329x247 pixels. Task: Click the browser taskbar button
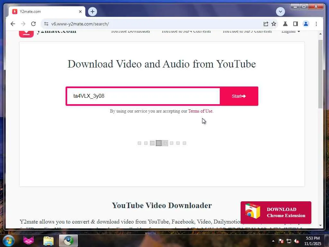68,241
